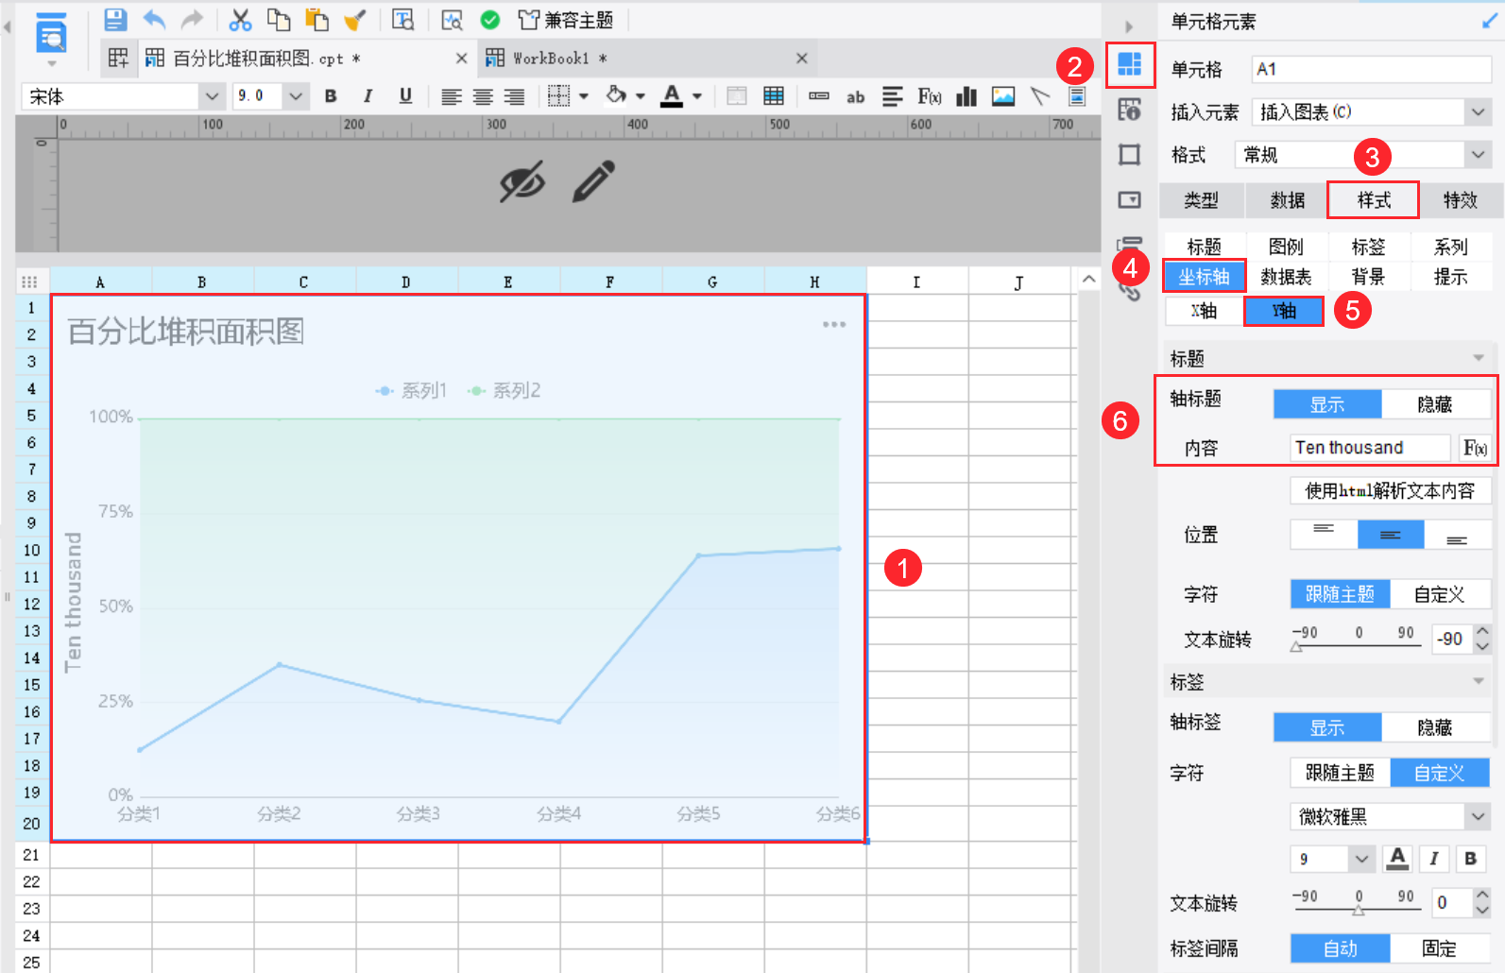The image size is (1505, 973).
Task: Click the green check validation icon
Action: point(490,20)
